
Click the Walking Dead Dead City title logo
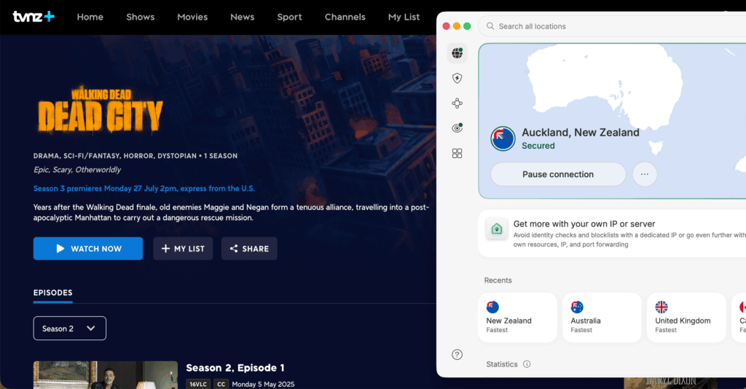(101, 109)
